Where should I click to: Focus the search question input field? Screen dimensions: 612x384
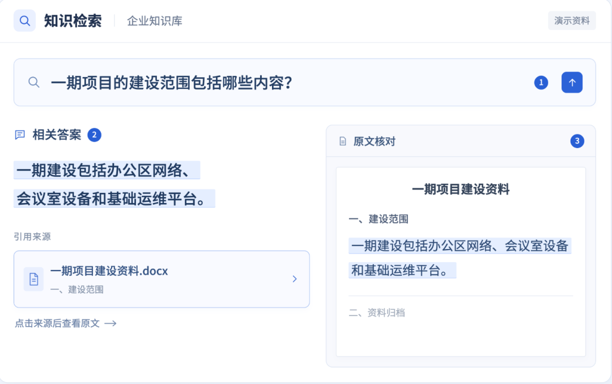click(x=289, y=82)
